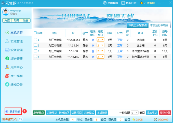Image resolution: width=173 pixels, height=123 pixels.
Task: Click the driver mode switch icon
Action: click(x=21, y=119)
